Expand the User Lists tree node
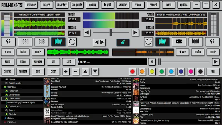222x125 pixels. click(x=6, y=87)
